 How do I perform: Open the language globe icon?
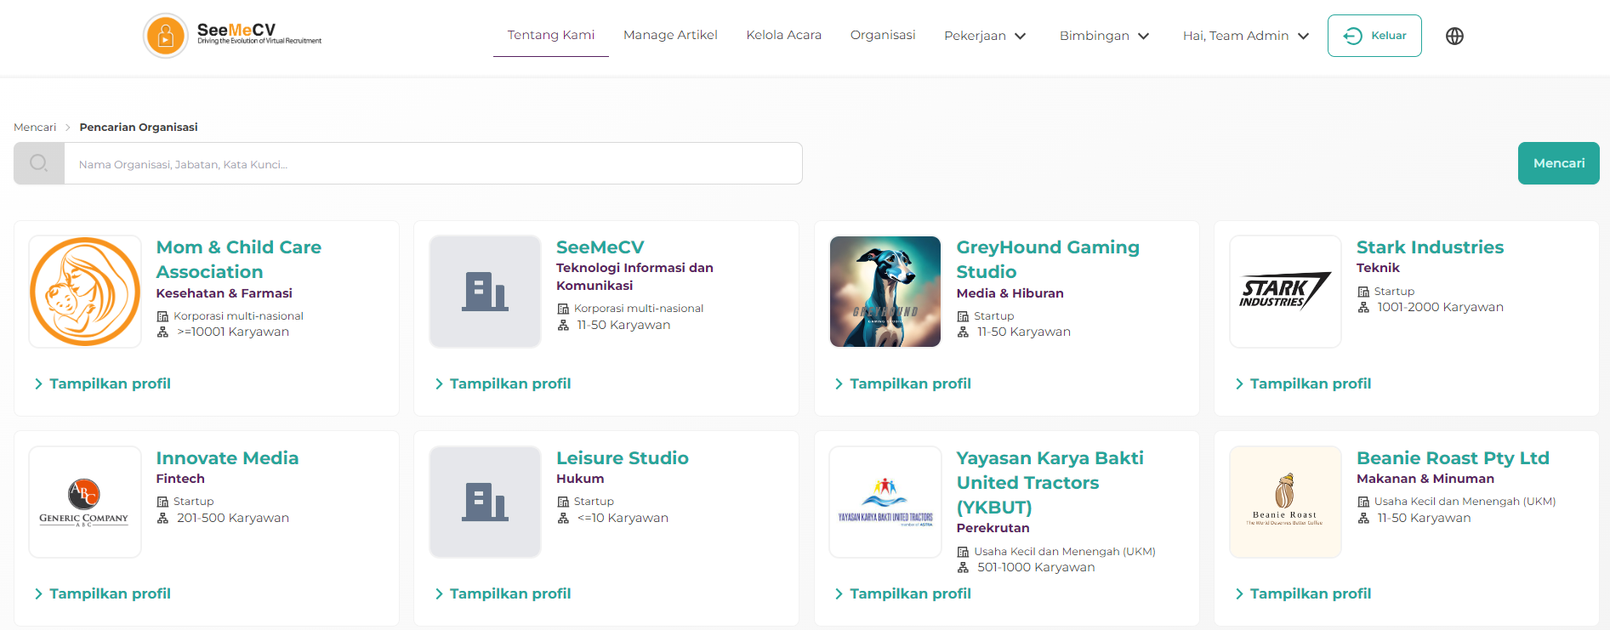pyautogui.click(x=1454, y=36)
